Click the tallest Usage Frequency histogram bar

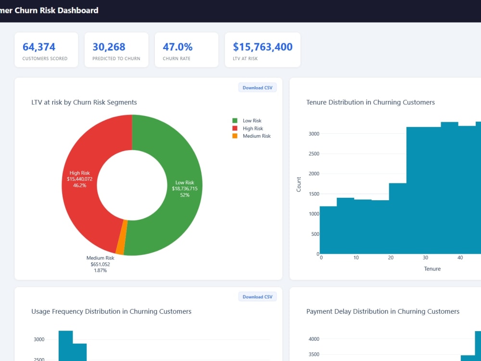tap(65, 346)
